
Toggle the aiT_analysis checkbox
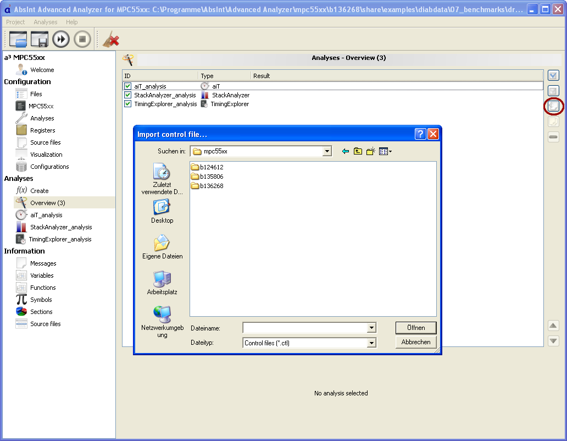[x=127, y=86]
